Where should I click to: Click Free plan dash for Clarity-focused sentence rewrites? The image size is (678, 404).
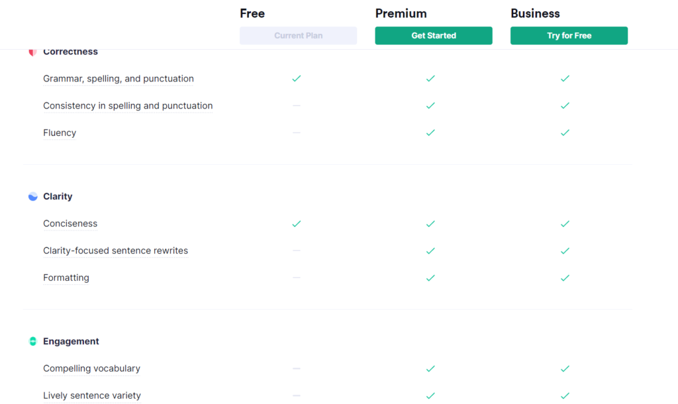(x=296, y=250)
